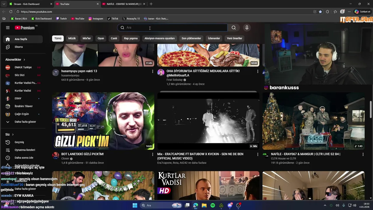
Task: Click the Fırat Sobutay channel avatar
Action: pyautogui.click(x=161, y=72)
